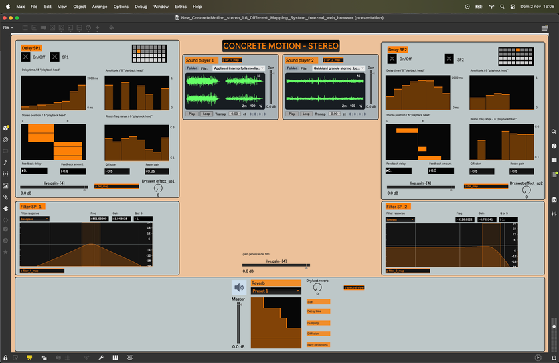Click the Master speaker audio icon
The image size is (559, 363).
pyautogui.click(x=239, y=287)
